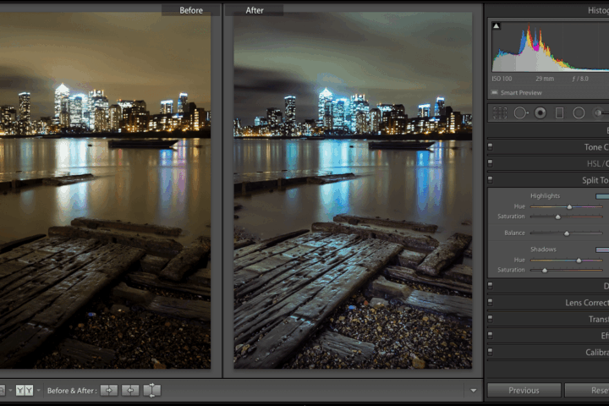Screen dimensions: 609x406
Task: Switch off the Split Toning panel
Action: [x=490, y=179]
